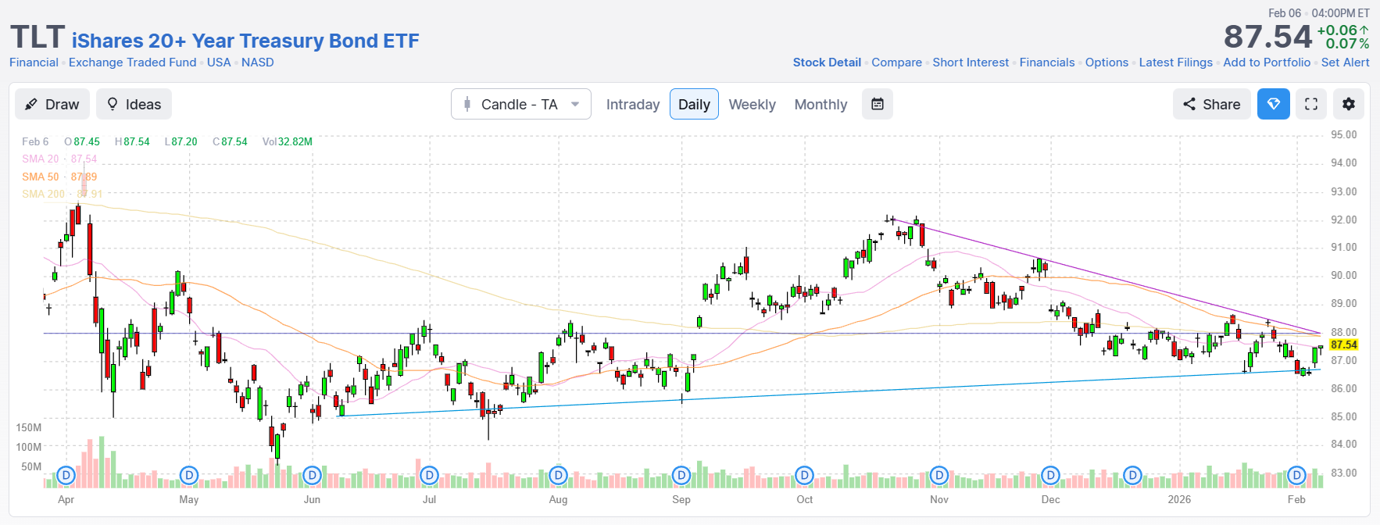Enter fullscreen chart mode
The height and width of the screenshot is (525, 1380).
pyautogui.click(x=1311, y=104)
